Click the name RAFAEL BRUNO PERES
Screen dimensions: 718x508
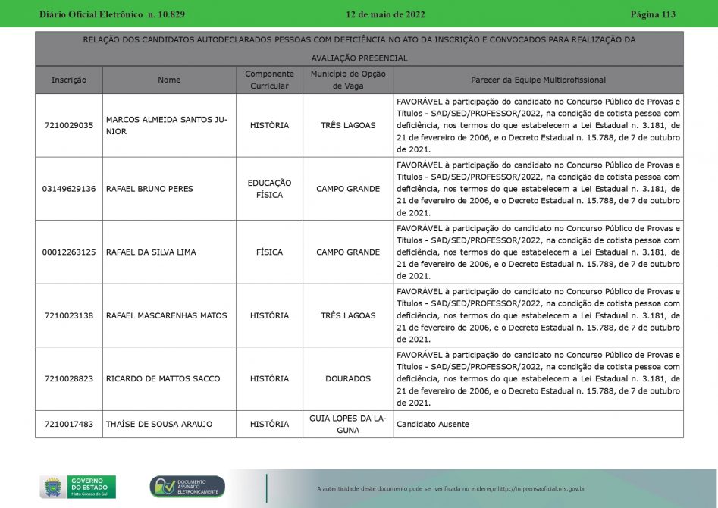(149, 189)
